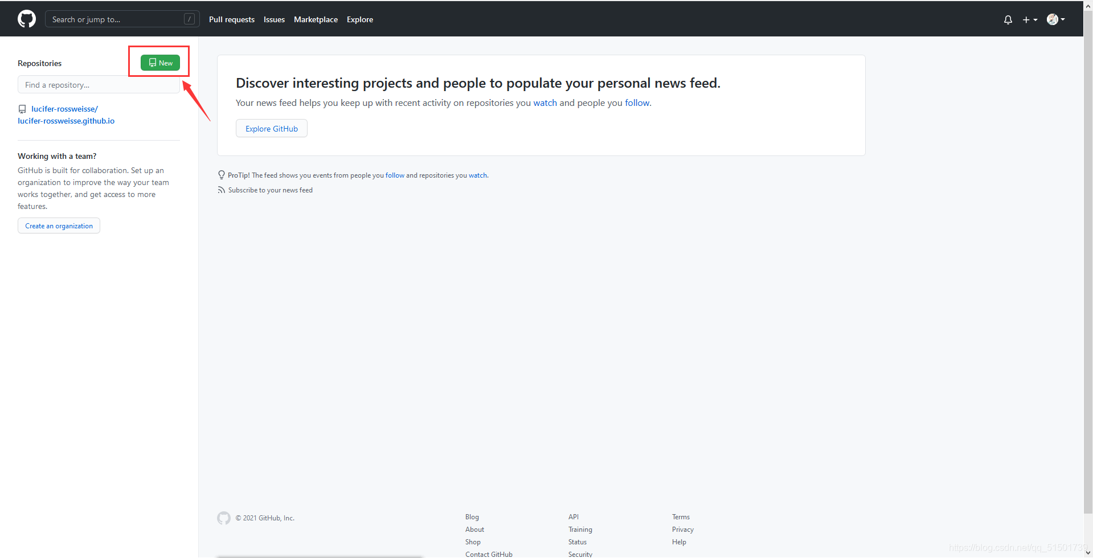The image size is (1093, 558).
Task: Click the watch link in the ProTip
Action: tap(478, 175)
